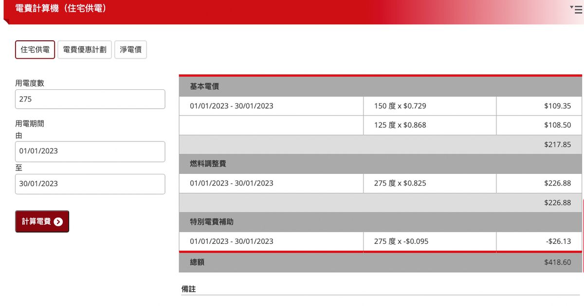Click the 用電期間 label
Viewport: 584px width, 306px height.
pos(30,124)
